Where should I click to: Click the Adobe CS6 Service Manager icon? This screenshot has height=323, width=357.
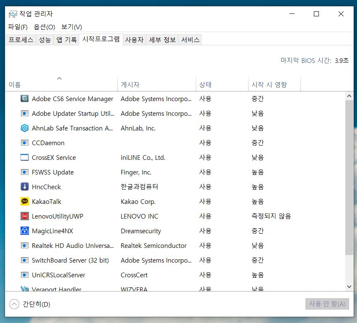[x=25, y=99]
